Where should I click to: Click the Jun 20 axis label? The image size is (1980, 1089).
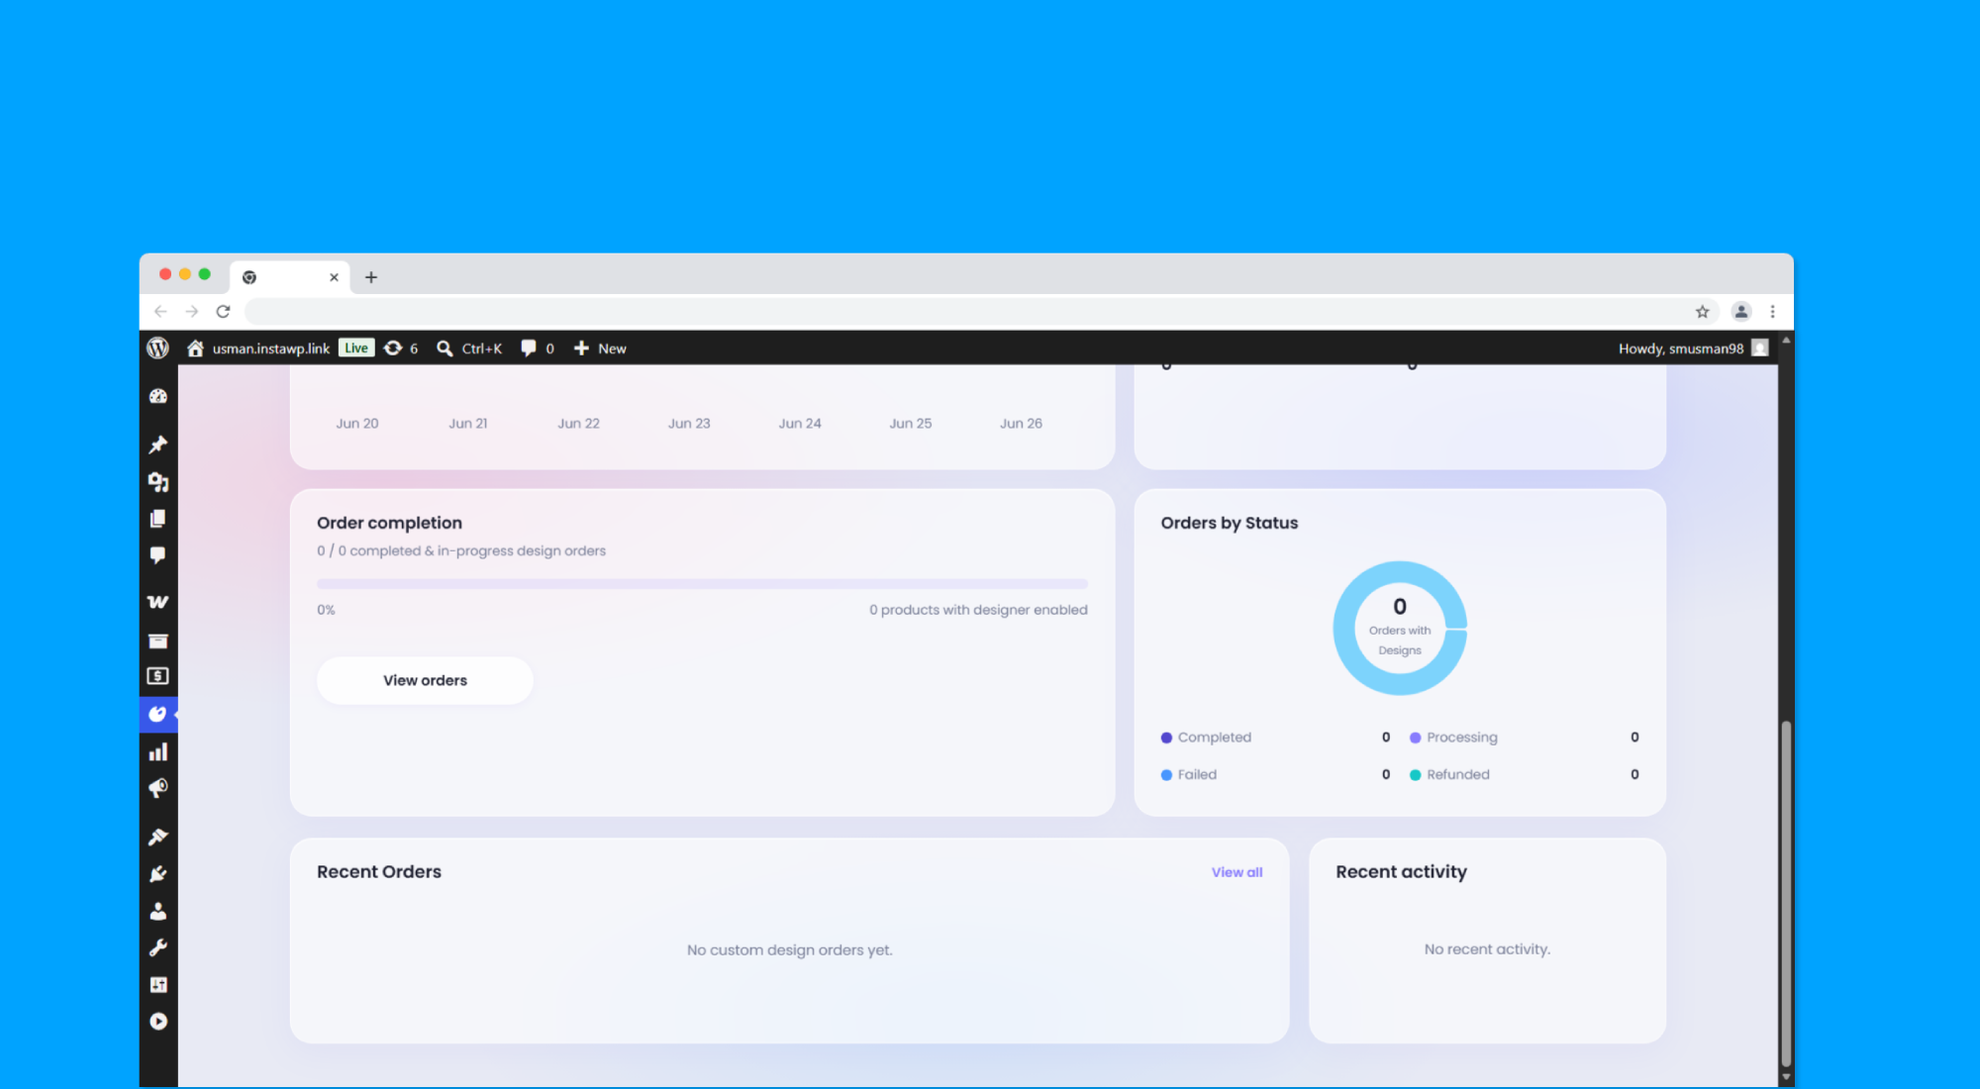[x=357, y=424]
